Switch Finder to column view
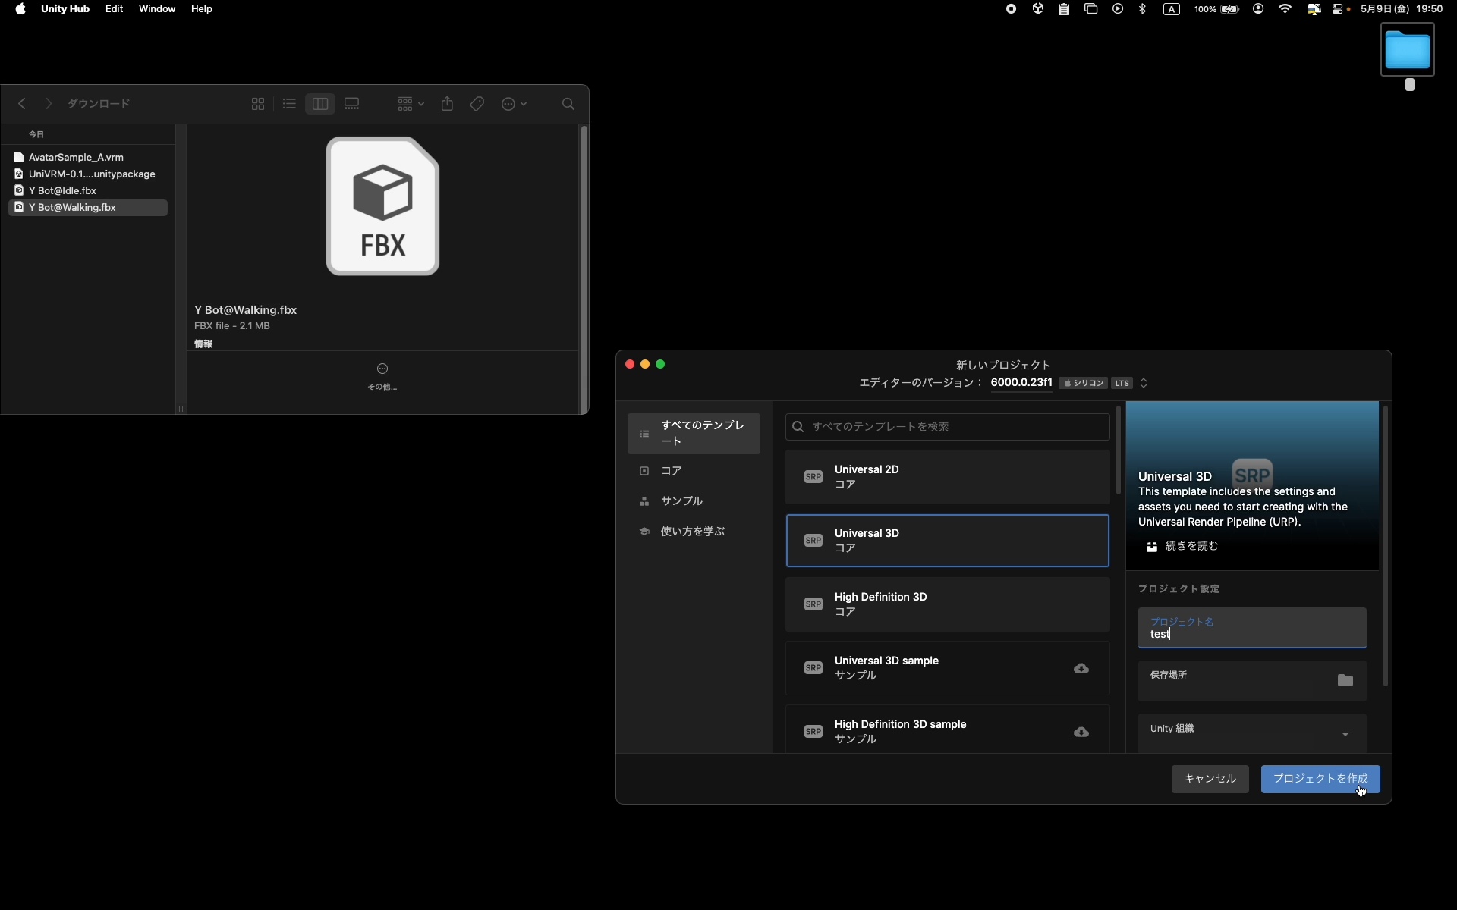 (x=320, y=104)
